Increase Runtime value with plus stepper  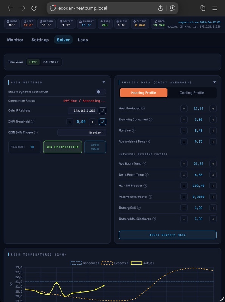(x=213, y=131)
